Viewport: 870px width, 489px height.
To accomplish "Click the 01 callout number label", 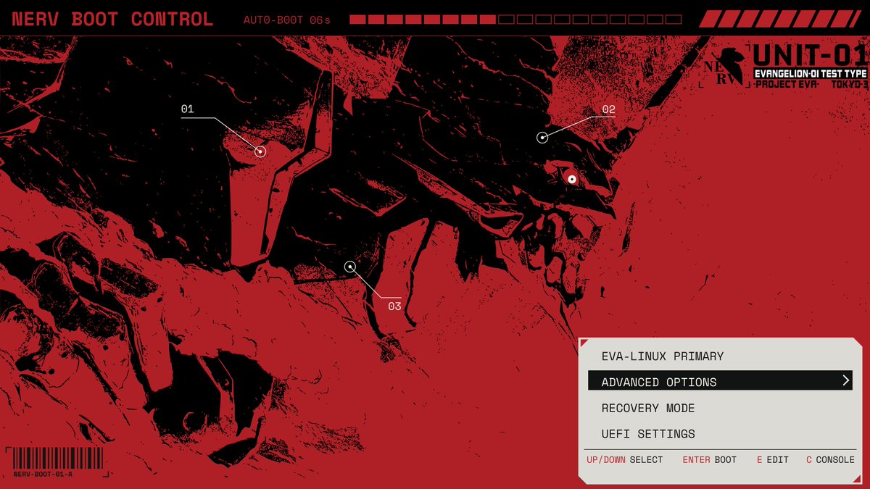I will 187,109.
